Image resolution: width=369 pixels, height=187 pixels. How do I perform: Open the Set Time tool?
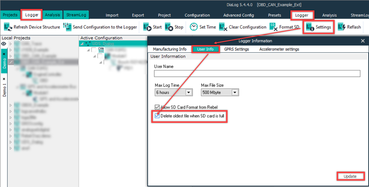tap(194, 27)
